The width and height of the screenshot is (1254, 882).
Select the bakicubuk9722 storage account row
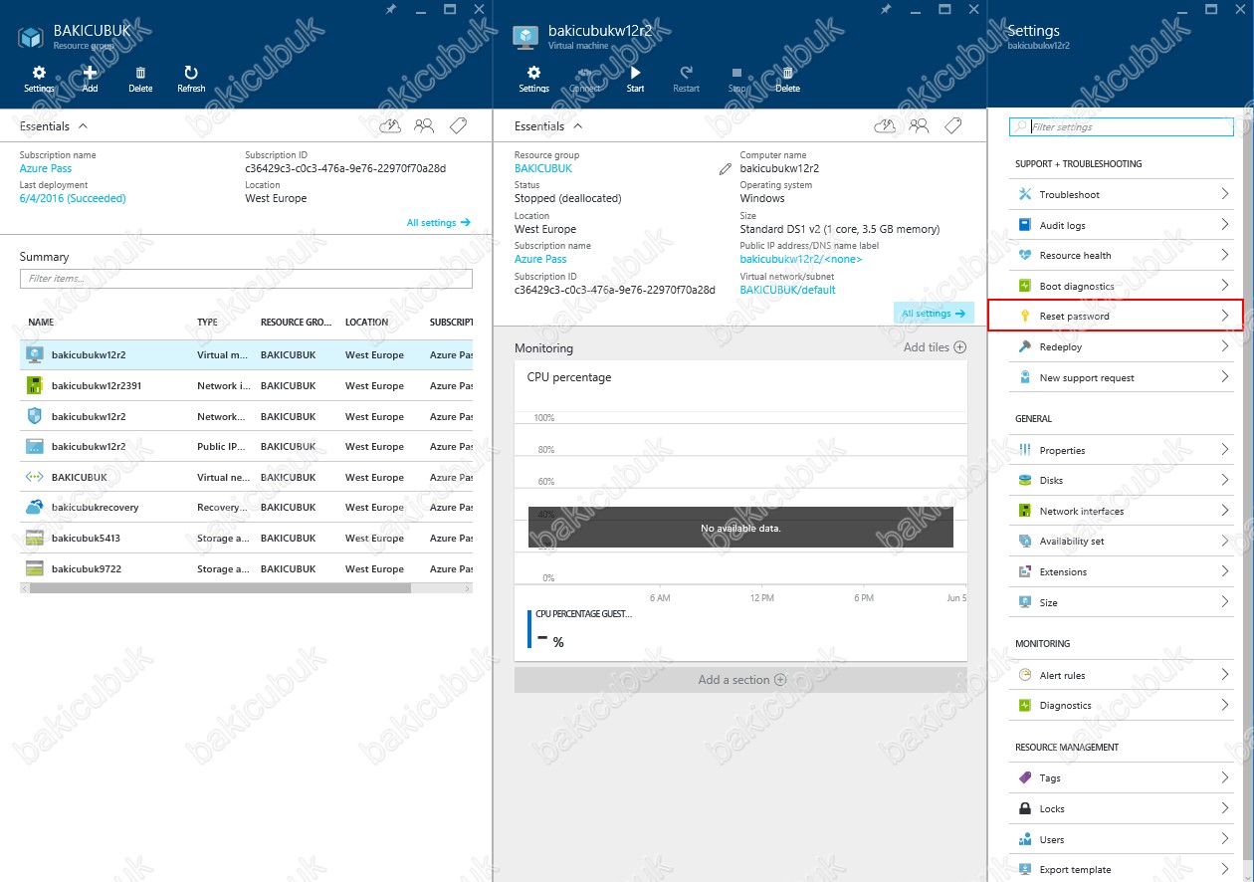[x=246, y=568]
